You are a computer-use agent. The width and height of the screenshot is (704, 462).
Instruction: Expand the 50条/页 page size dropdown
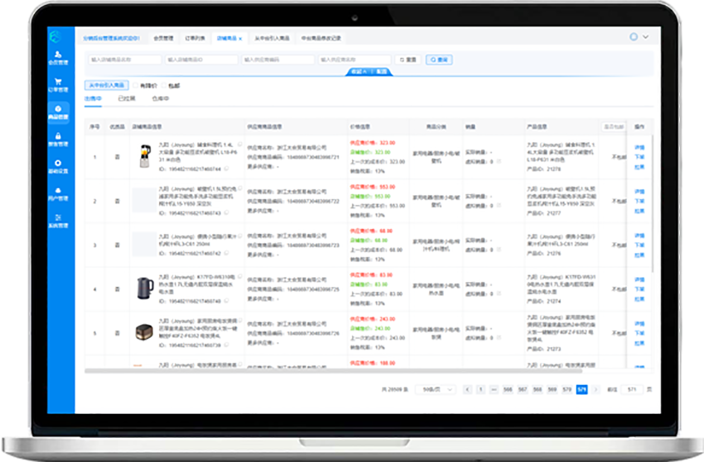438,390
